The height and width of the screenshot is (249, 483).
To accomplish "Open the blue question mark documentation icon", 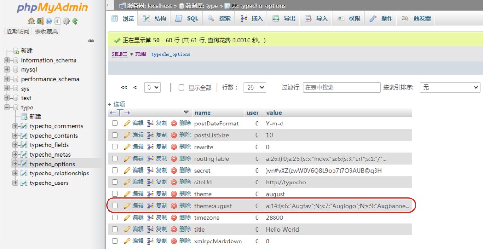I will point(49,21).
